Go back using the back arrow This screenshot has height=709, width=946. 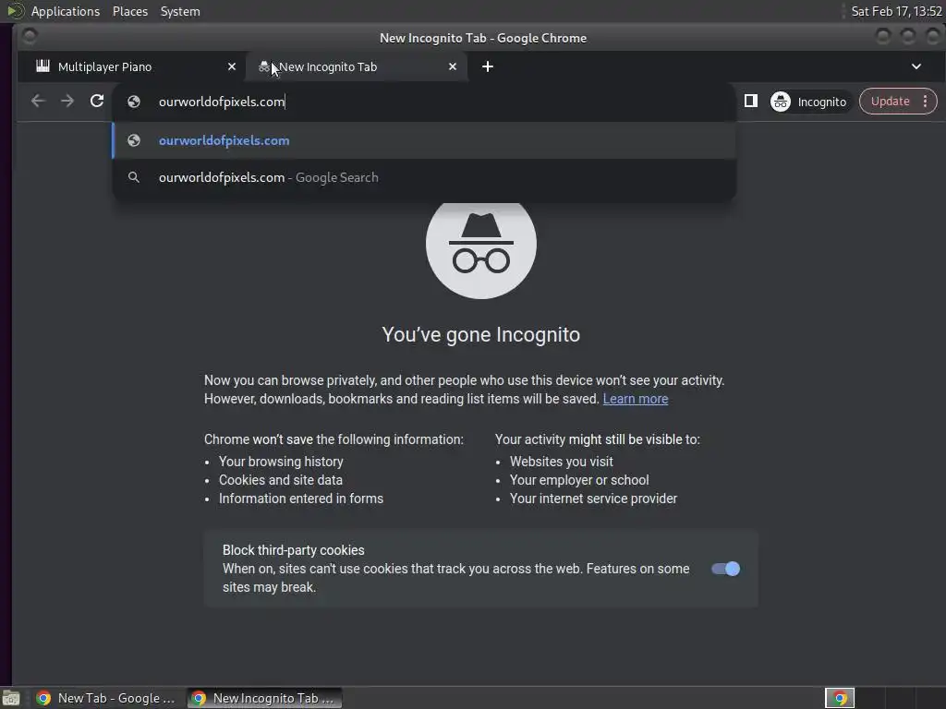click(38, 102)
